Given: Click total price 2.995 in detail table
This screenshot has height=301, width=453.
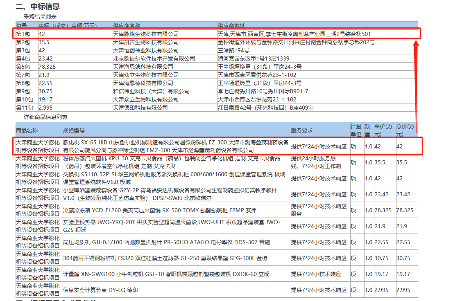Looking at the screenshot, I should [x=403, y=290].
